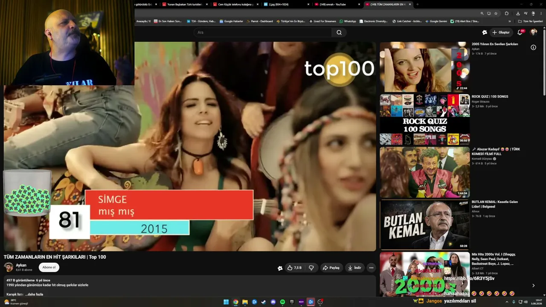The image size is (546, 307).
Task: Click the 'ROCK QUIZ | 100 SONGS' title text
Action: (490, 97)
